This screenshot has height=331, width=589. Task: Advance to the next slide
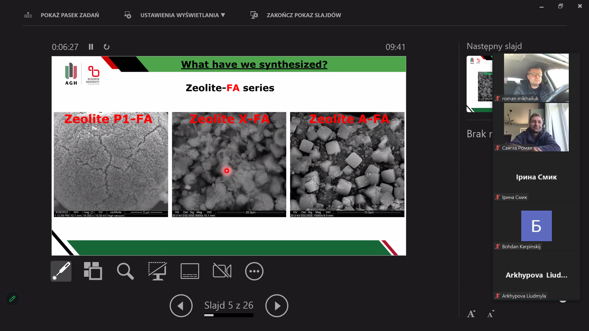[277, 306]
